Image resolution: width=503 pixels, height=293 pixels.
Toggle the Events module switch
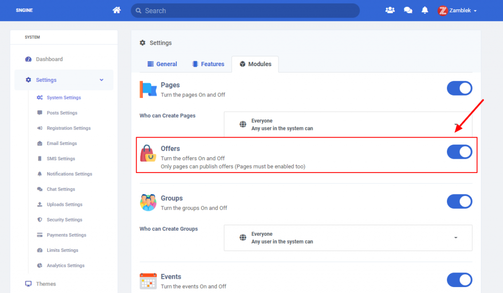pos(459,280)
